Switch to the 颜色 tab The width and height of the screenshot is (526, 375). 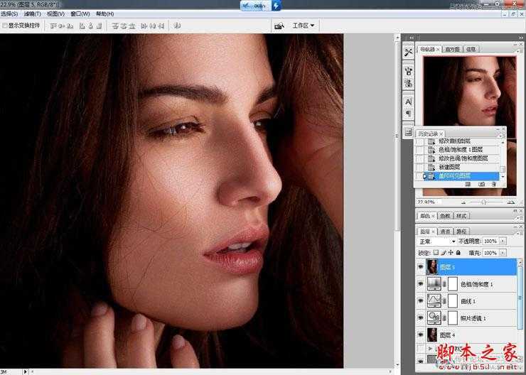tap(425, 216)
